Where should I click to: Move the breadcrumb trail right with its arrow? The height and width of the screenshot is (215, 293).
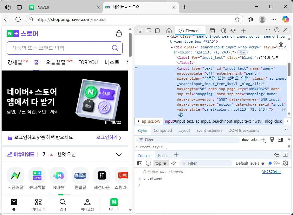[288, 121]
